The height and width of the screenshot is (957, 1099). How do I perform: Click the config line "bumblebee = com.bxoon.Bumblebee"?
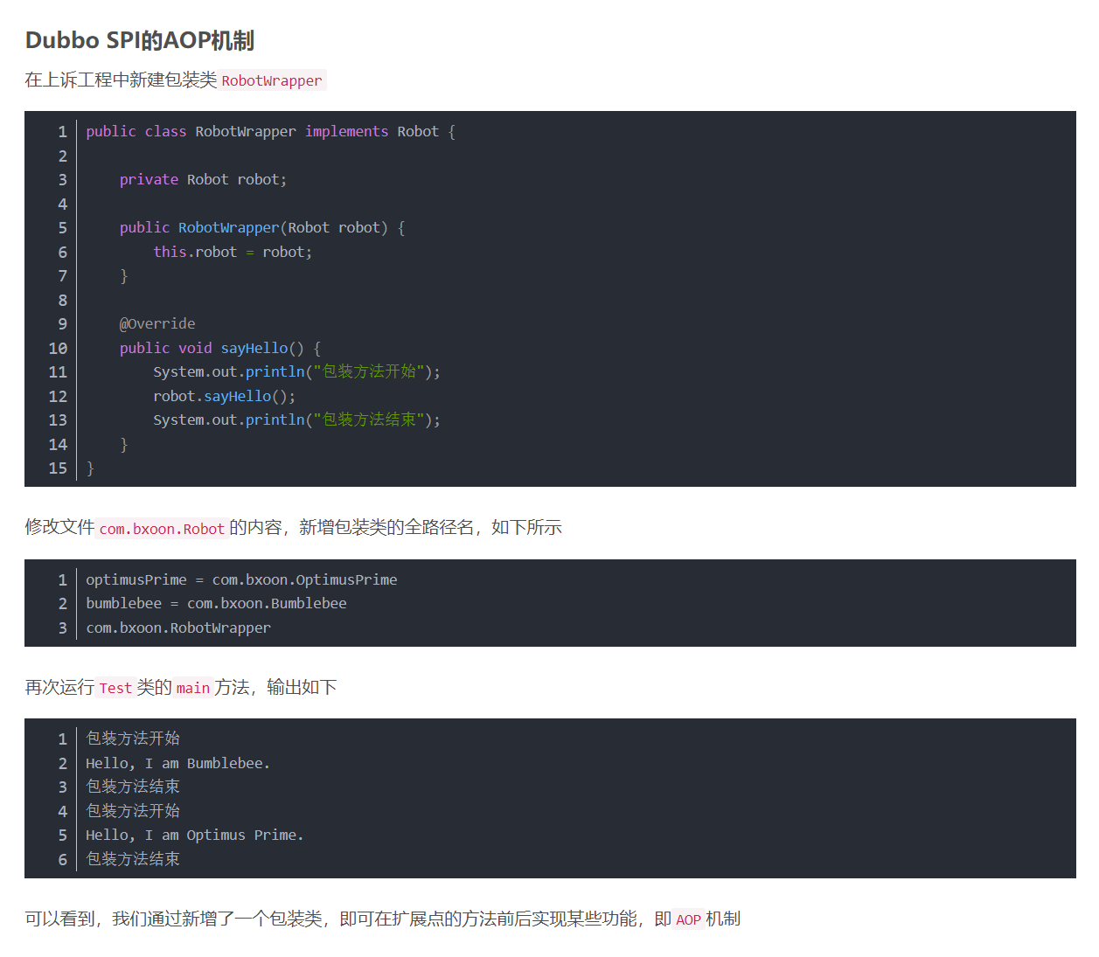click(x=216, y=603)
